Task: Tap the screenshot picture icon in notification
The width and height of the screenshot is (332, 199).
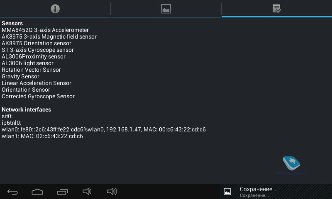Action: [x=227, y=192]
